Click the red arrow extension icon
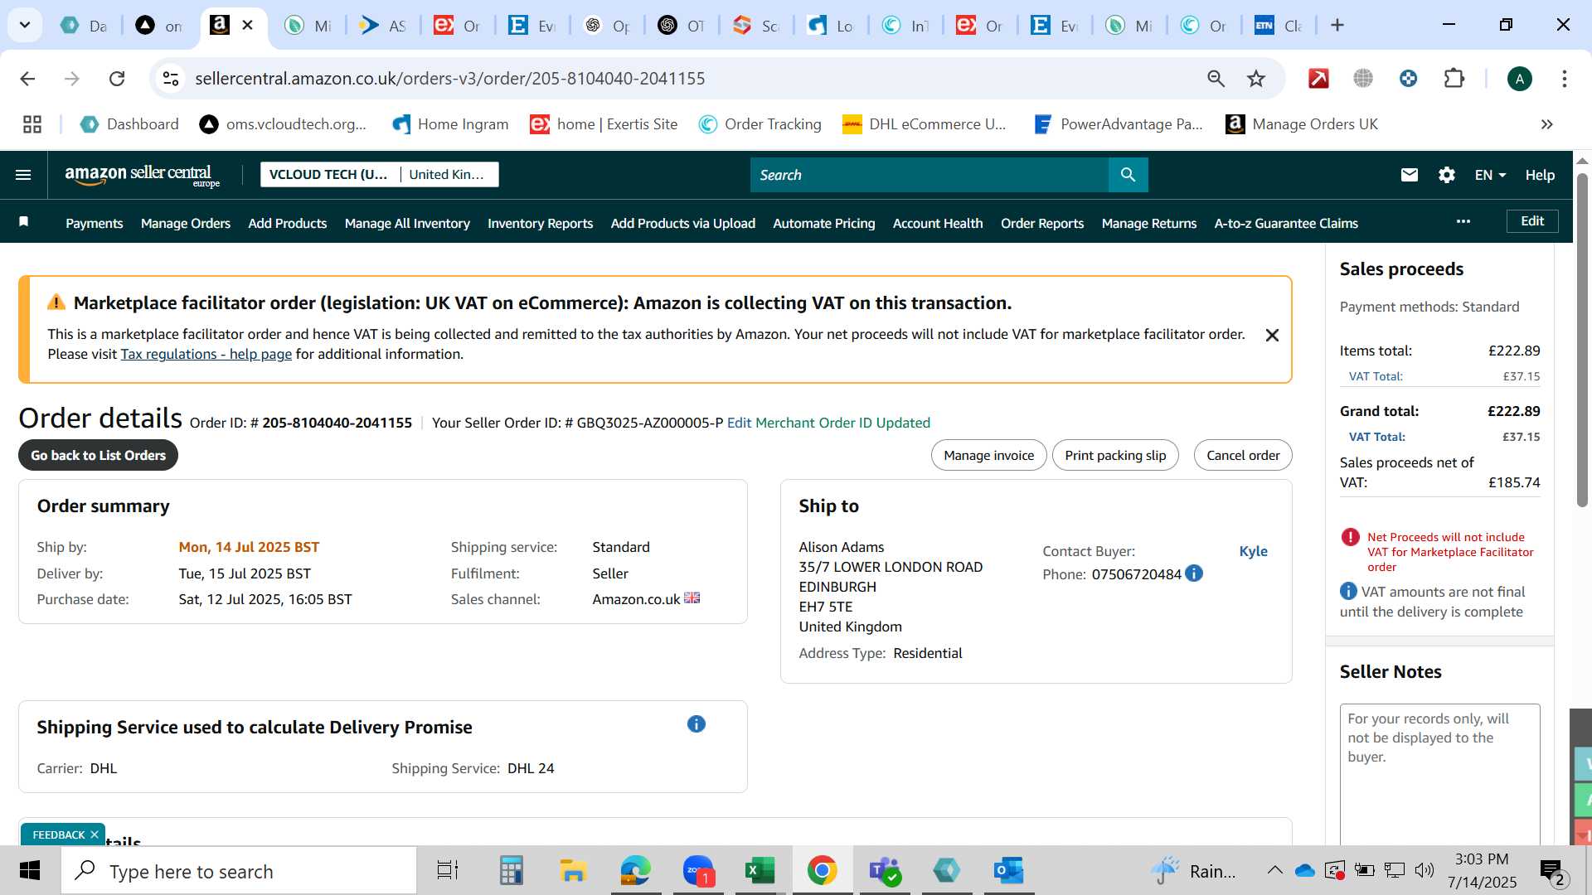This screenshot has height=895, width=1592. click(x=1318, y=79)
